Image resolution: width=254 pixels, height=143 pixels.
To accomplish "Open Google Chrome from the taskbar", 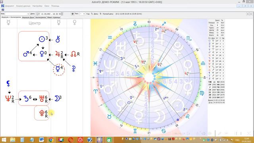I will (51, 140).
